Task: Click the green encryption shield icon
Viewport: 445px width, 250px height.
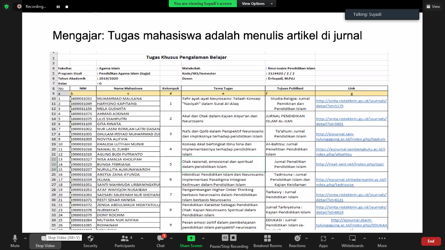Action: click(x=7, y=6)
